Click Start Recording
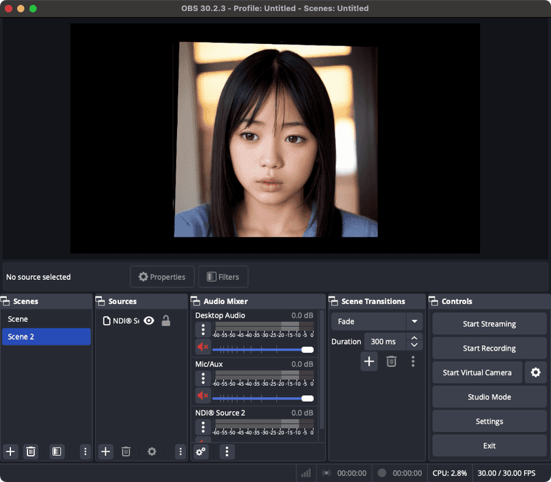This screenshot has height=482, width=551. click(490, 348)
